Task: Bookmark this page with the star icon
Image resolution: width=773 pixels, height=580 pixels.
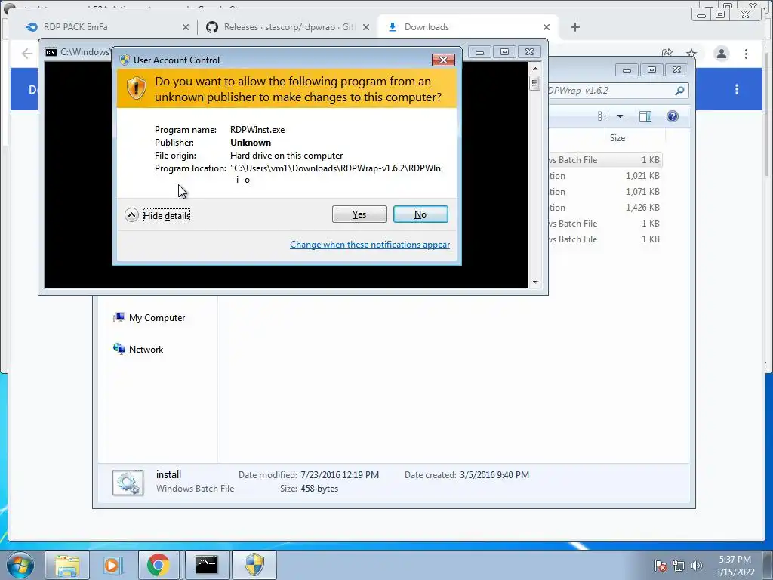Action: [691, 53]
